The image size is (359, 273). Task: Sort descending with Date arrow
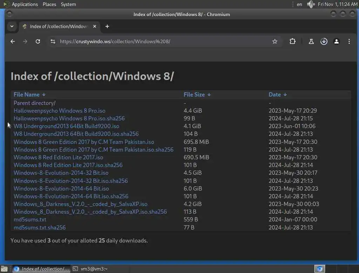point(285,95)
